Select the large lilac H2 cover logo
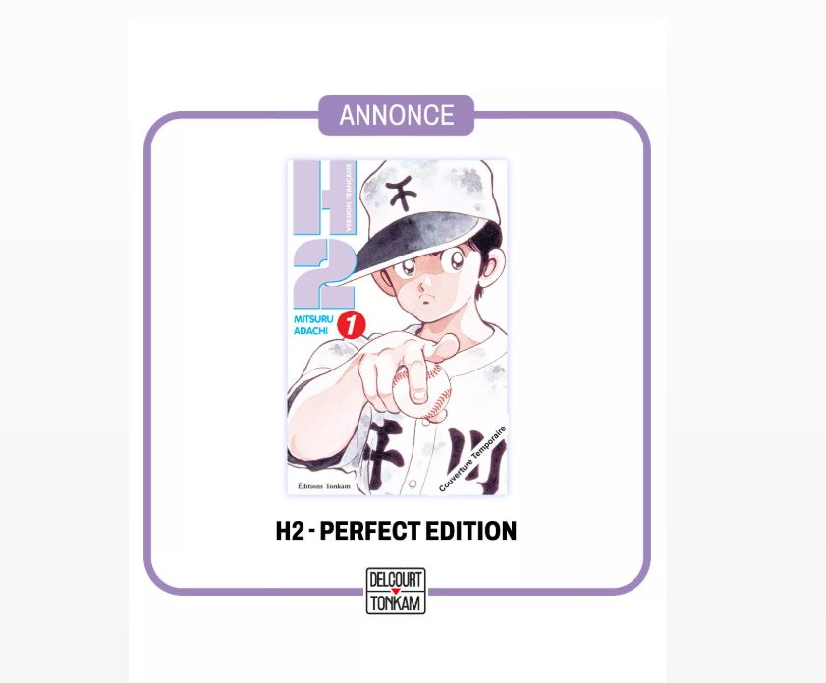This screenshot has height=683, width=826. click(x=322, y=234)
